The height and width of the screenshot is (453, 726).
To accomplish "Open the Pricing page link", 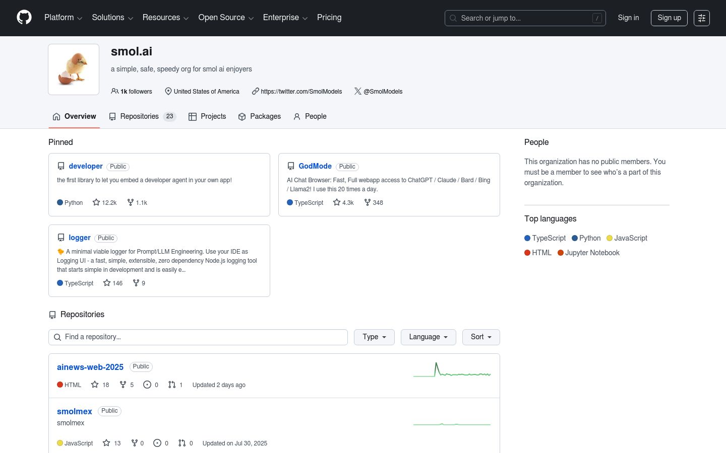I will [329, 18].
